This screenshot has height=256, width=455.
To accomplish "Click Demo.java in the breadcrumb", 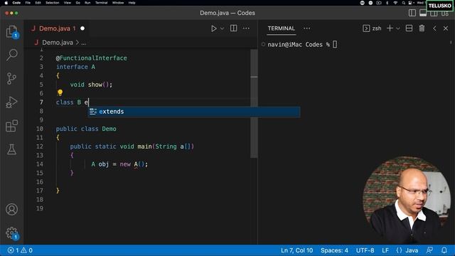I will (58, 43).
